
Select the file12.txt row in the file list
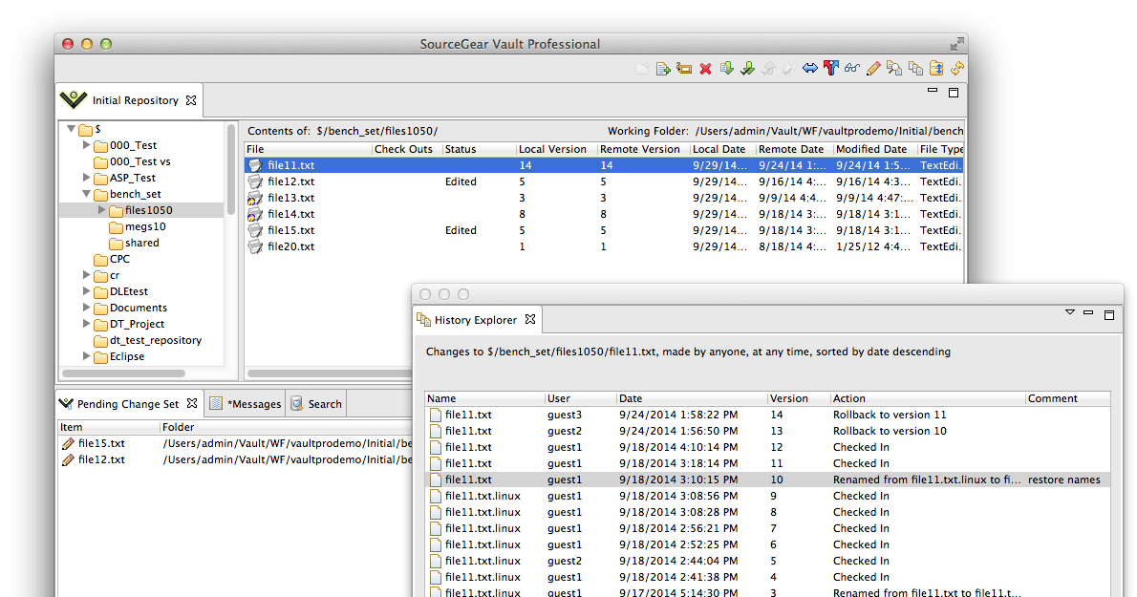coord(604,181)
